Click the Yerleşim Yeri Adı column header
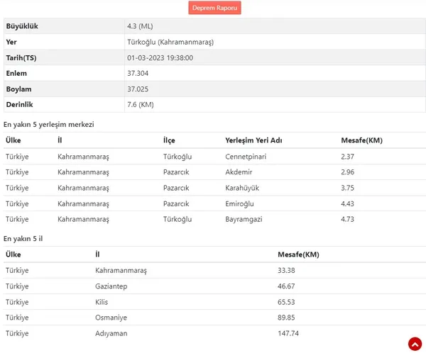Viewport: 426px width, 353px height. (253, 140)
